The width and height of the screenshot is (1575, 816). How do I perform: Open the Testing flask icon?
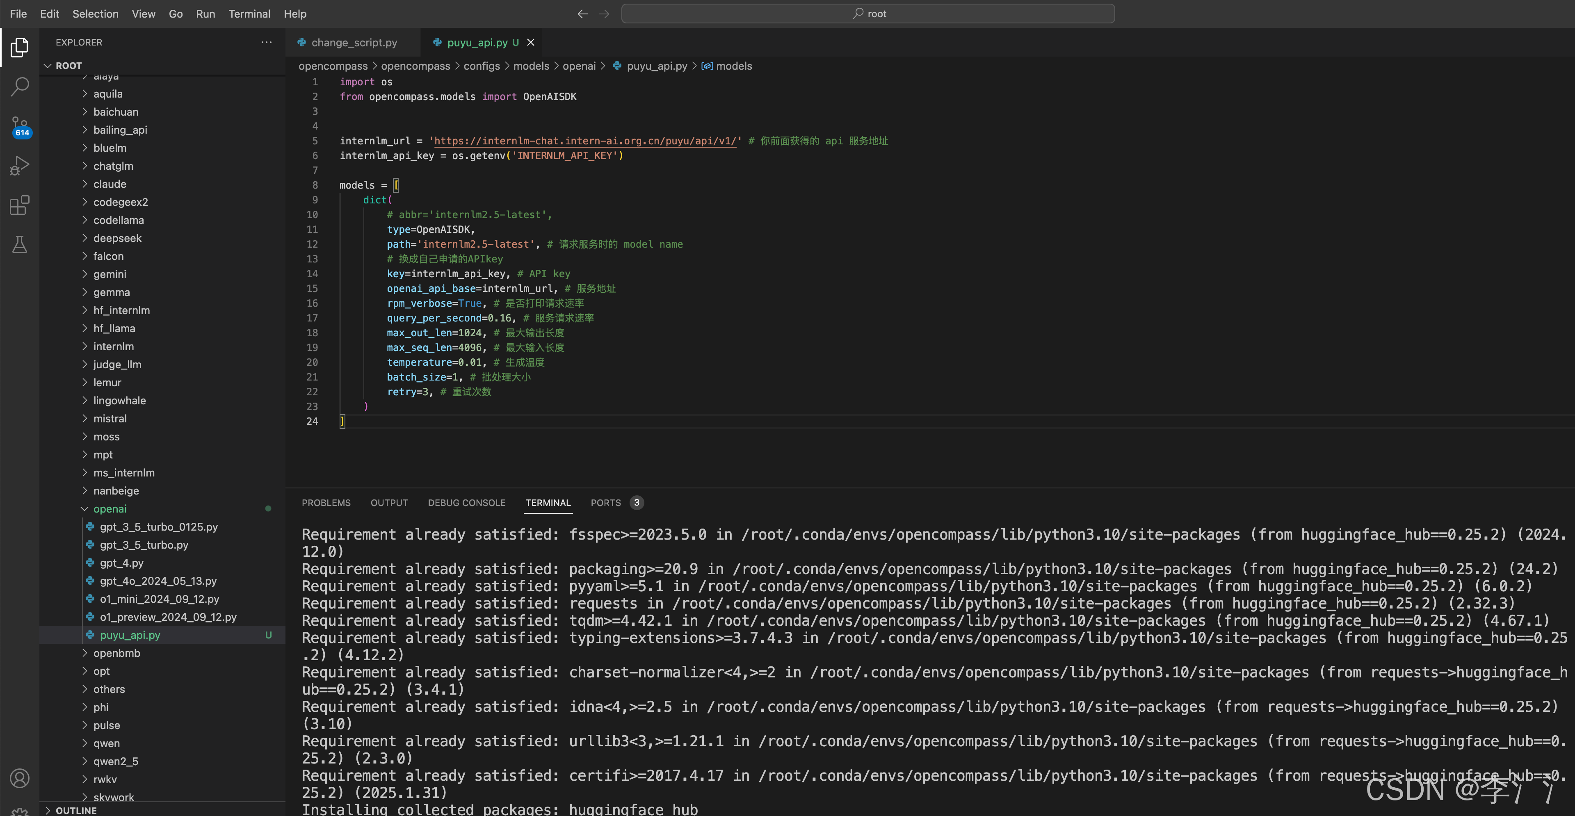(20, 244)
